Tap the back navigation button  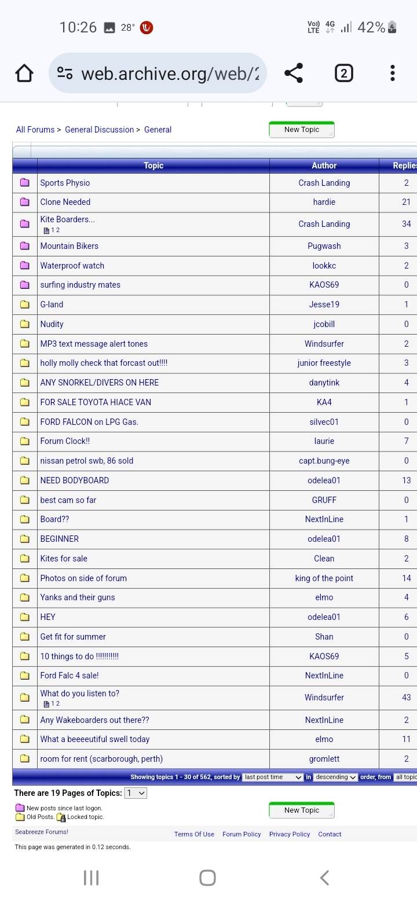click(x=324, y=878)
